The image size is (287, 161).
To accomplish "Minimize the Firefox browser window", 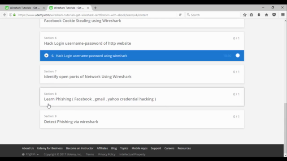I will [263, 8].
